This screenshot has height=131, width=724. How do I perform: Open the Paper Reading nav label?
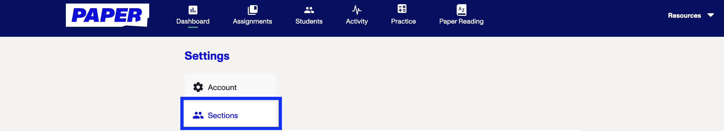click(x=461, y=22)
